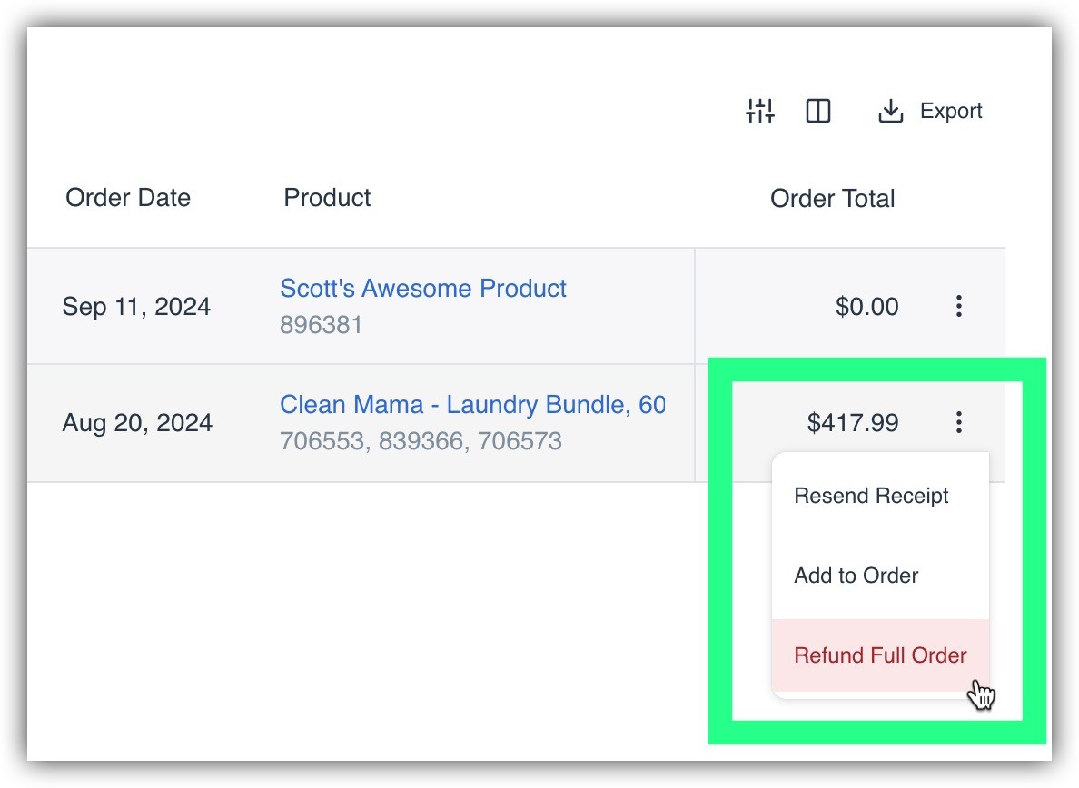Open the filter settings sliders icon
Image resolution: width=1079 pixels, height=788 pixels.
pyautogui.click(x=759, y=111)
